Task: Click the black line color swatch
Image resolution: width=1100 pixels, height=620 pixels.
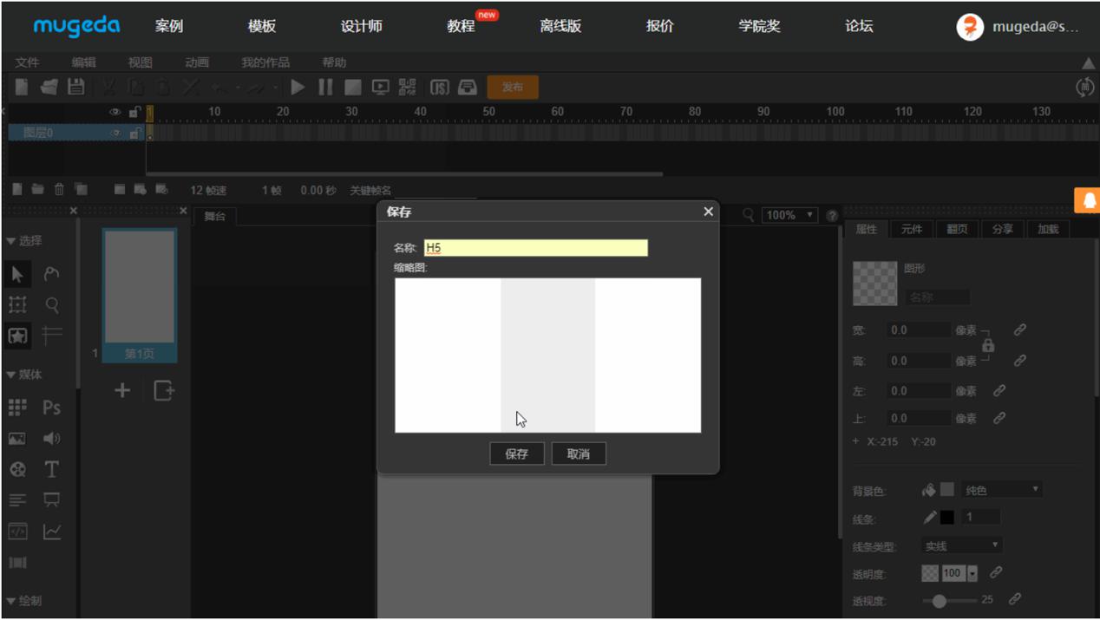Action: (x=947, y=517)
